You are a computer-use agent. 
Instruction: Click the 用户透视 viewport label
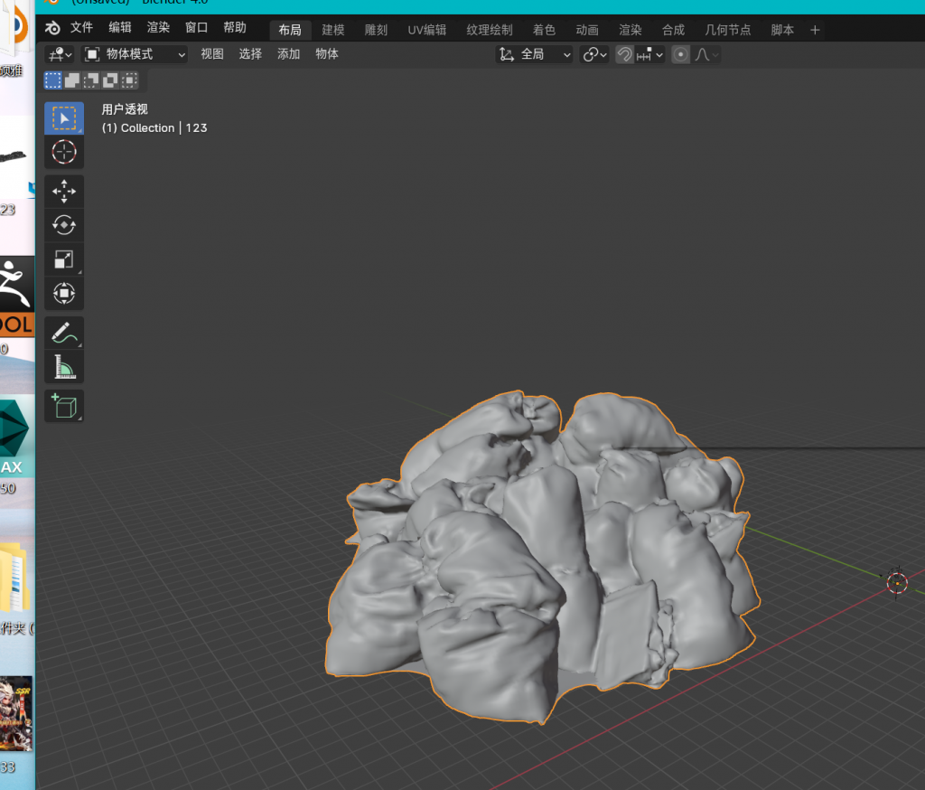click(125, 109)
